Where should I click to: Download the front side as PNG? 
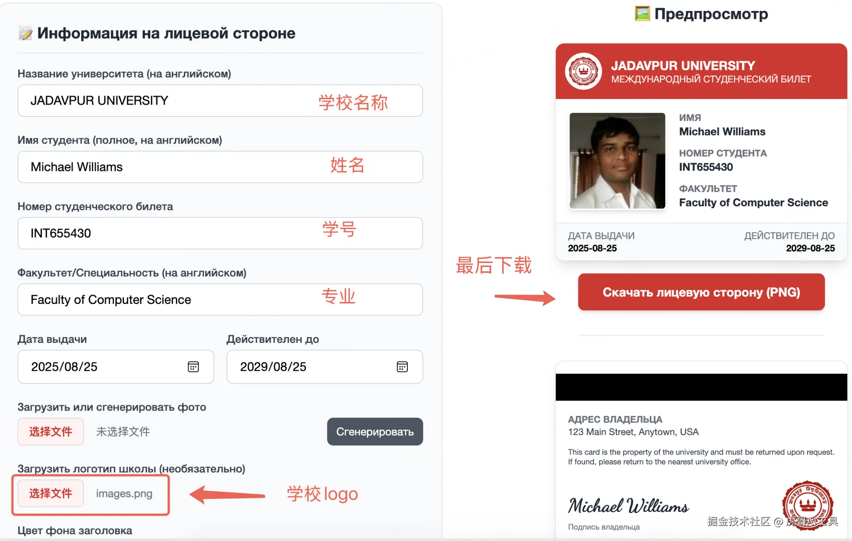(x=701, y=292)
